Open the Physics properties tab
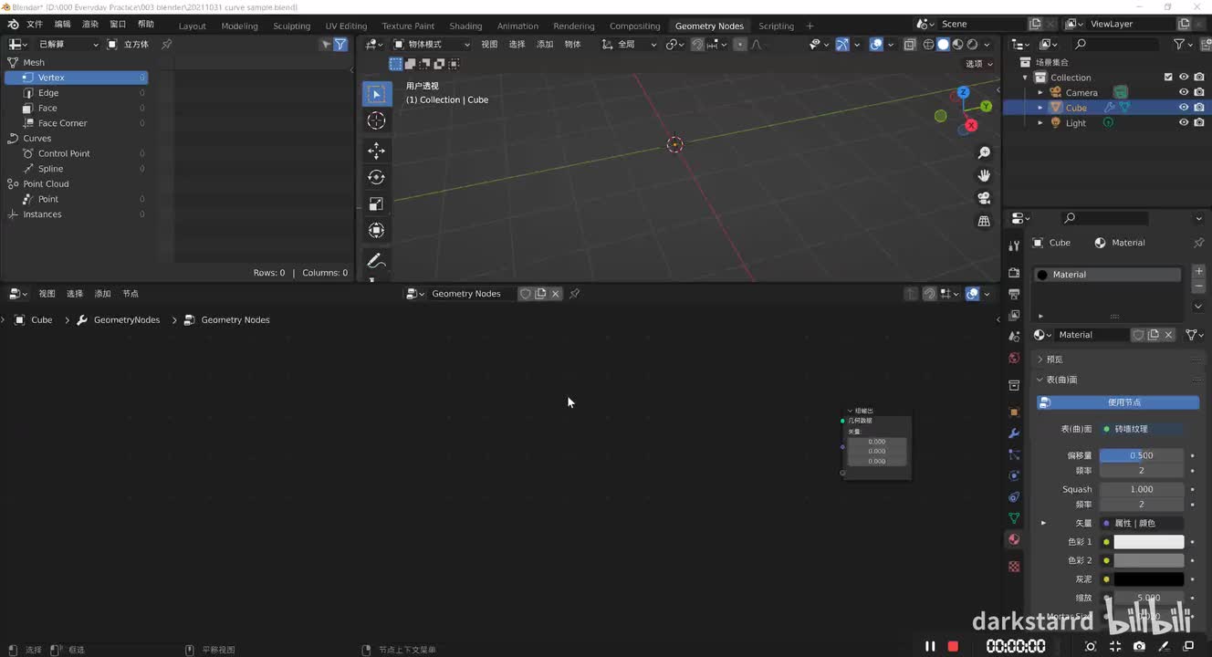Viewport: 1212px width, 657px height. [x=1014, y=475]
